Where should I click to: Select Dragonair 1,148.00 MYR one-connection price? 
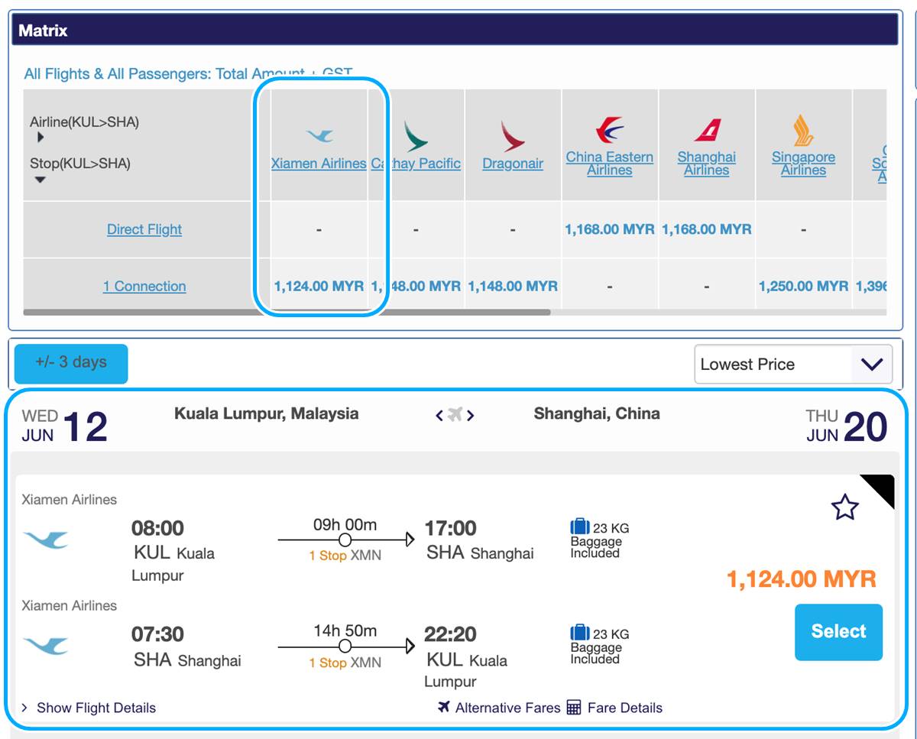tap(513, 287)
